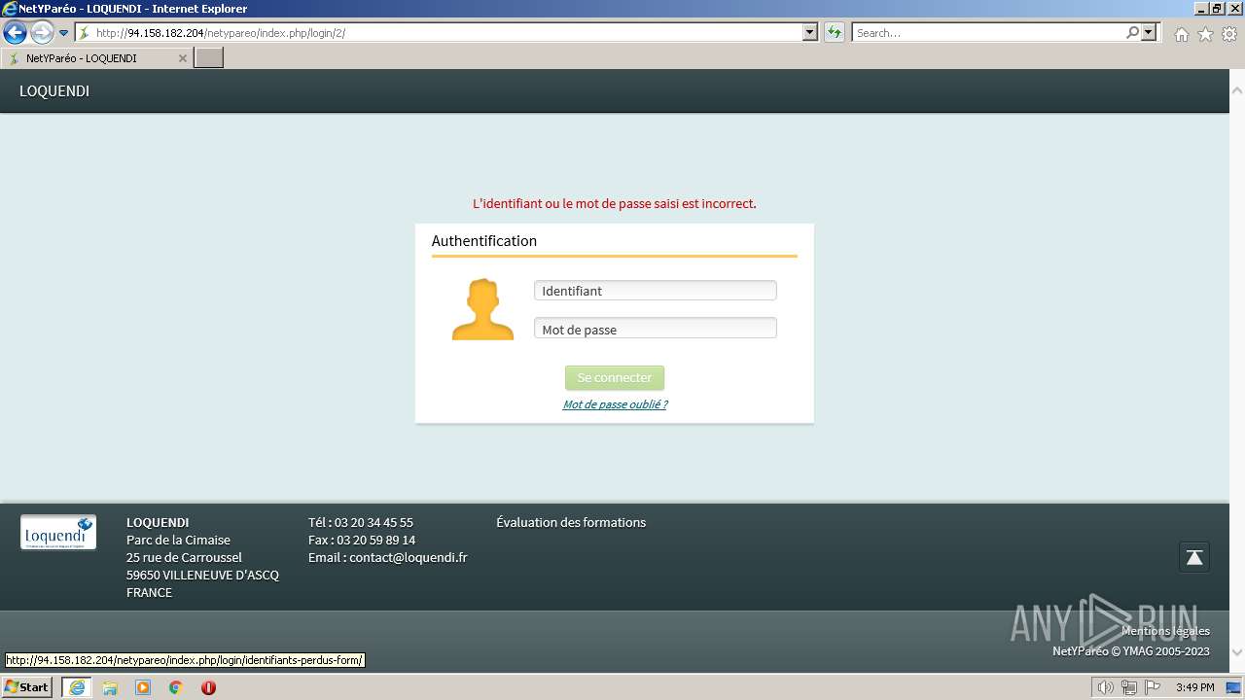Select the NetYParéo - LOQUENDI tab
The height and width of the screenshot is (700, 1245).
tap(95, 58)
